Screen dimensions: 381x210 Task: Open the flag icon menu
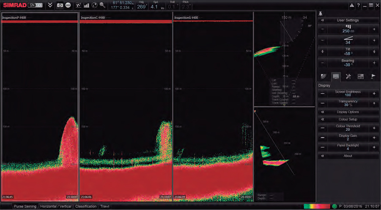click(x=373, y=76)
